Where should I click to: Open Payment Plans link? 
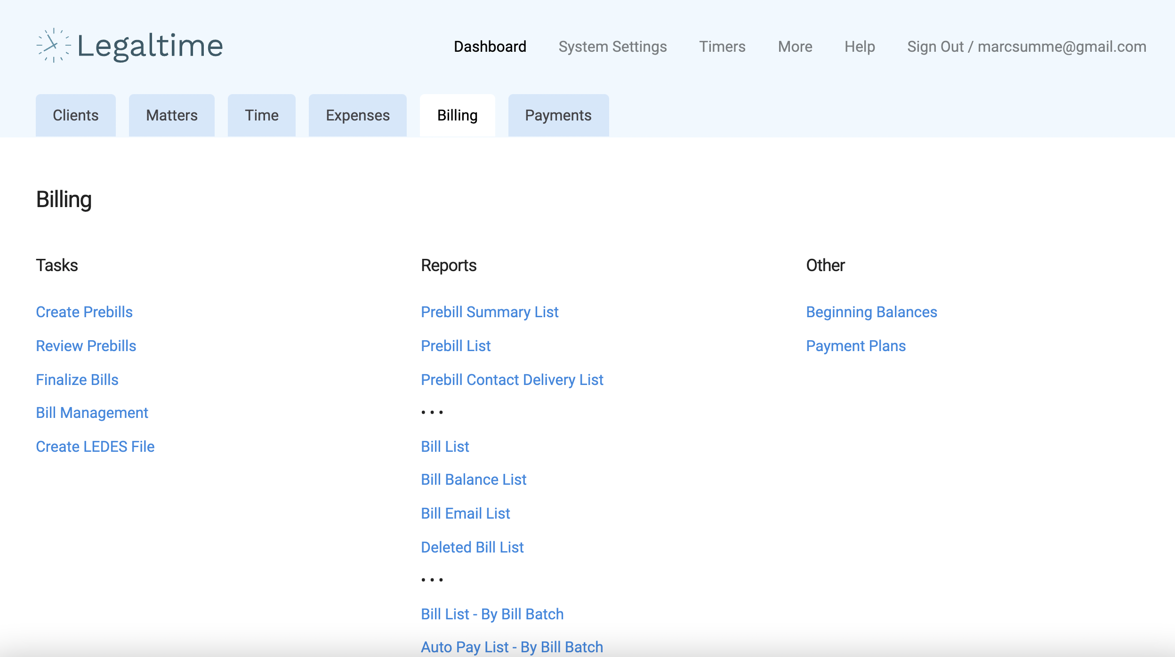click(856, 346)
